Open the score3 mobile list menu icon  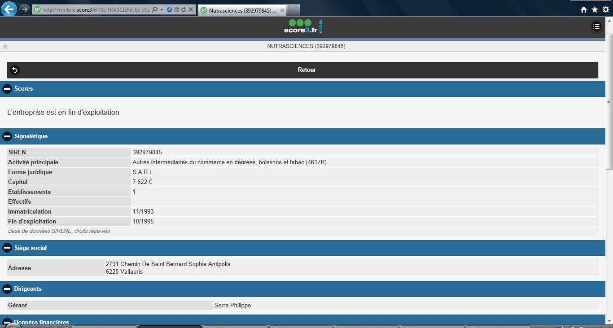[x=596, y=27]
